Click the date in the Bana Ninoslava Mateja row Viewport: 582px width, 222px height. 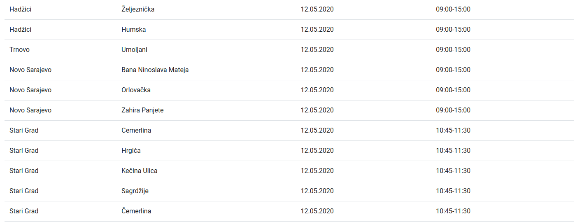[317, 70]
